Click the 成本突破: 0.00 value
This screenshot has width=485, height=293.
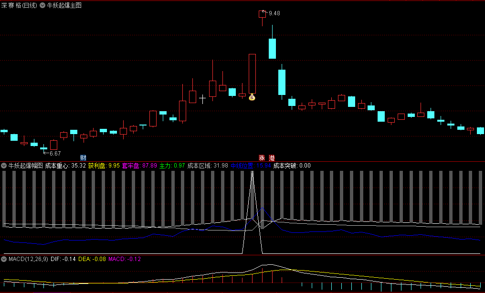click(292, 166)
